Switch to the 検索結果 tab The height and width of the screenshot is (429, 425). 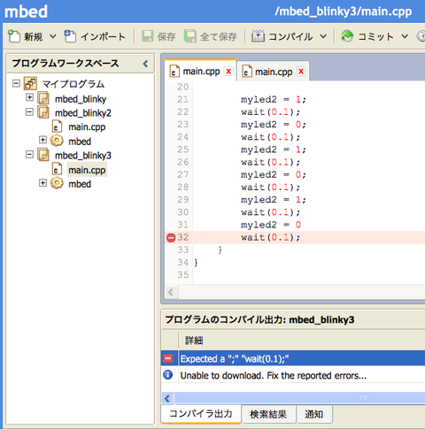pyautogui.click(x=268, y=414)
